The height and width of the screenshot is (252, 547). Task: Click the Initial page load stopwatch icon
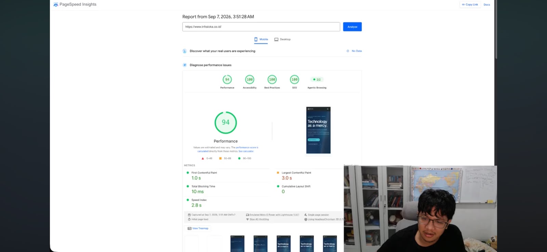coord(189,219)
